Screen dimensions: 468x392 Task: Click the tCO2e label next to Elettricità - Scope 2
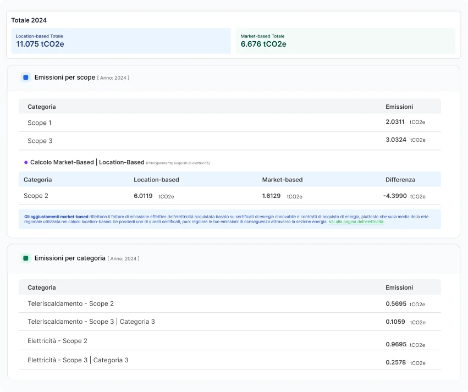point(417,344)
